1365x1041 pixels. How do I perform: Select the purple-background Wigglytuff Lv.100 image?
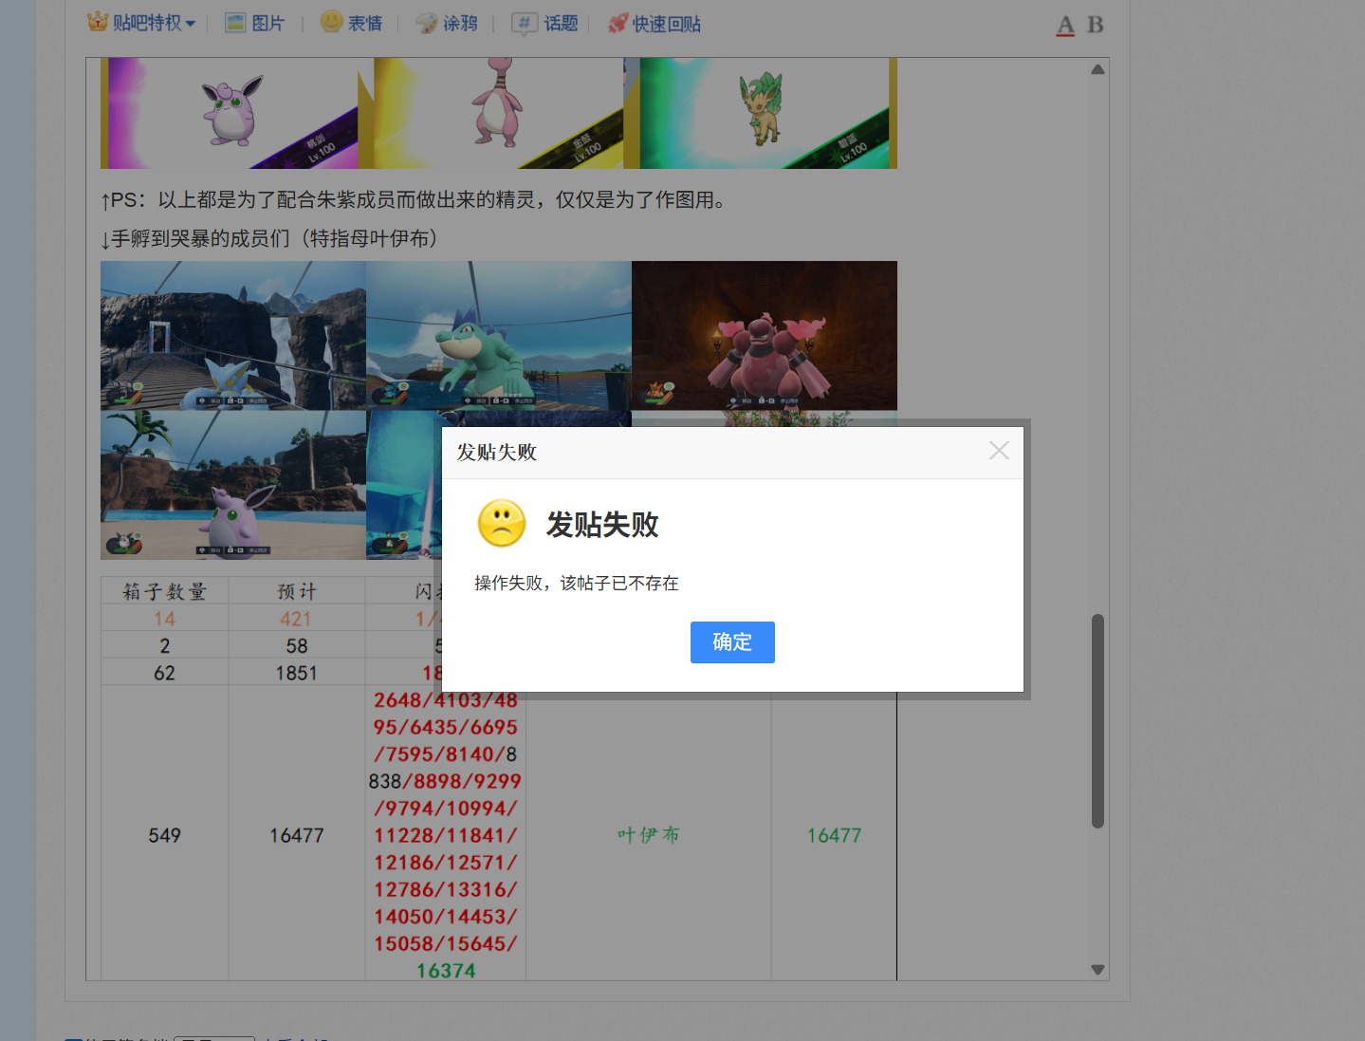point(229,113)
